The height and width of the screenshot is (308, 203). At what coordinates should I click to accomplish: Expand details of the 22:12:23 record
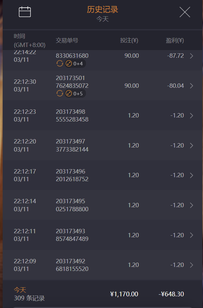pyautogui.click(x=192, y=115)
